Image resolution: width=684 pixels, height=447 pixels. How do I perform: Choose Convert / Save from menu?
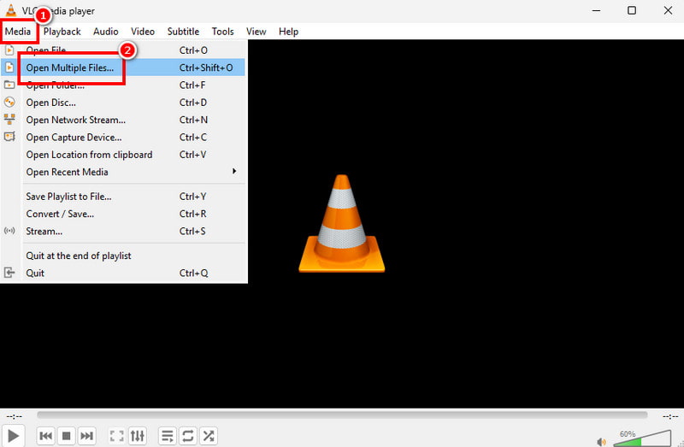(60, 214)
